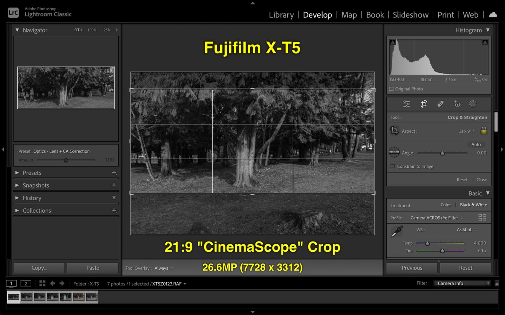Select the White Balance eyedropper
505x315 pixels.
point(397,231)
